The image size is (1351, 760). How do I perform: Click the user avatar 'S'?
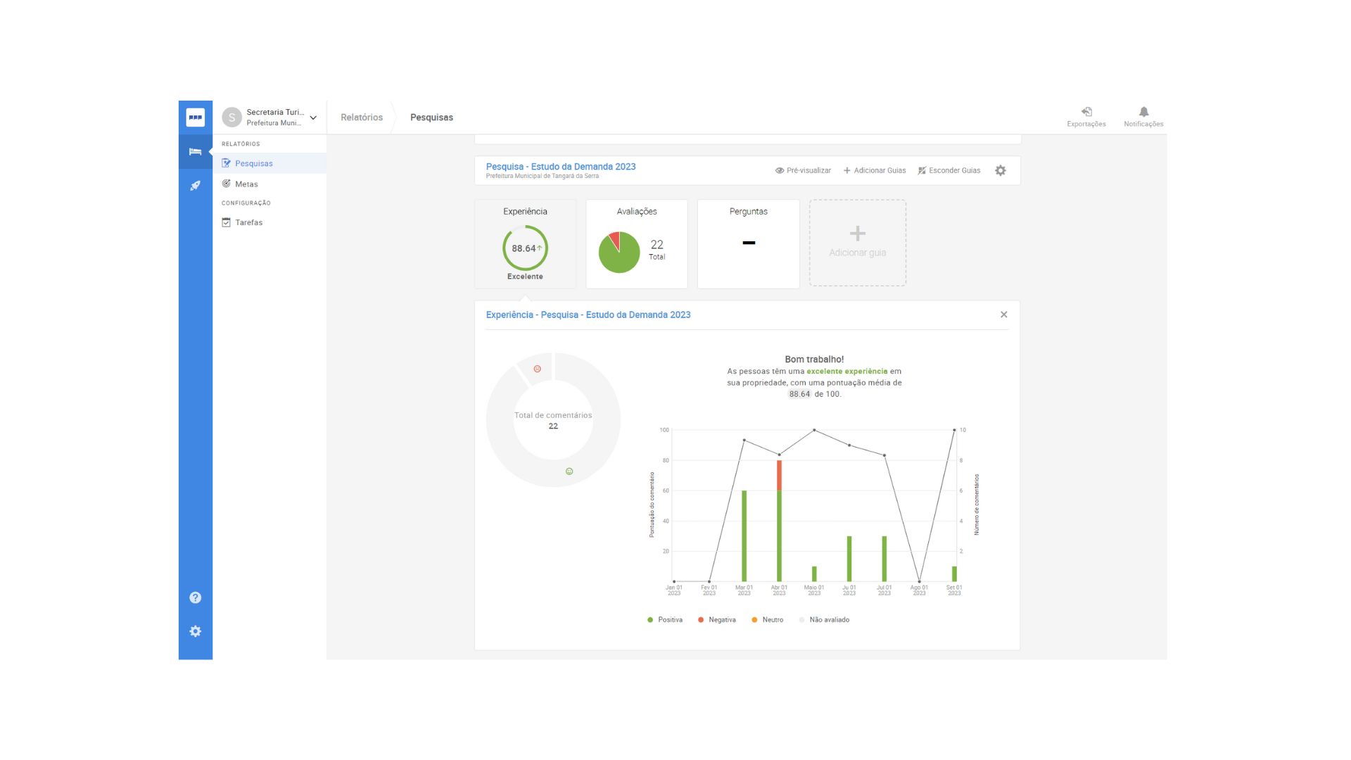click(231, 118)
